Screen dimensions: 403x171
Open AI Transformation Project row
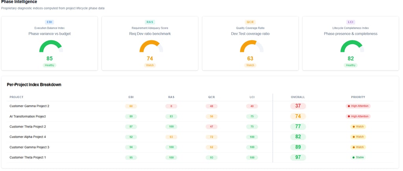[x=200, y=117]
